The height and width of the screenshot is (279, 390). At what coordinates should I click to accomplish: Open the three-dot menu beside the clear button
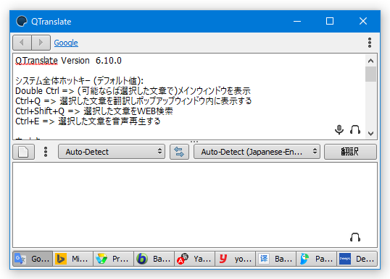pos(46,152)
